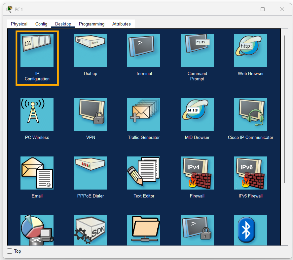Launch the Dial-up utility
The width and height of the screenshot is (293, 260).
pyautogui.click(x=90, y=51)
